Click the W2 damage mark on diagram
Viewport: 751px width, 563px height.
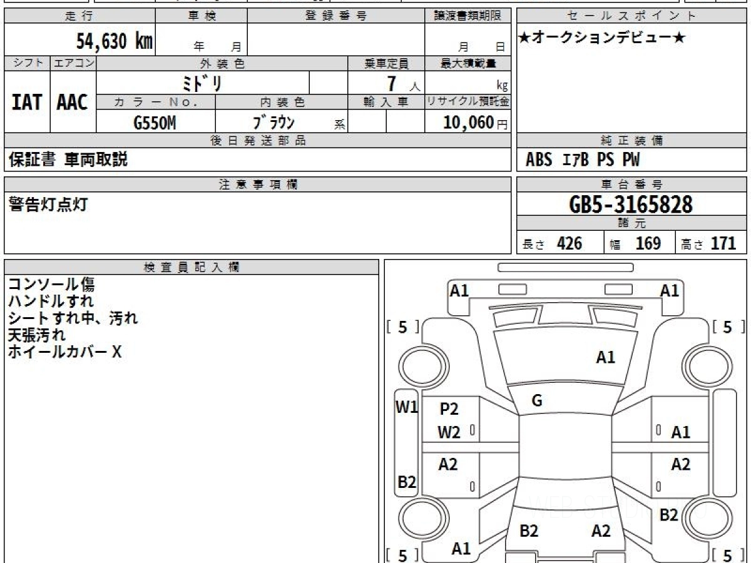449,432
